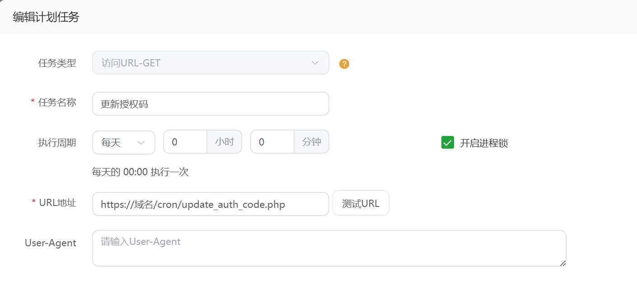Click the User-Agent textarea resize handle
This screenshot has height=286, width=637.
562,263
